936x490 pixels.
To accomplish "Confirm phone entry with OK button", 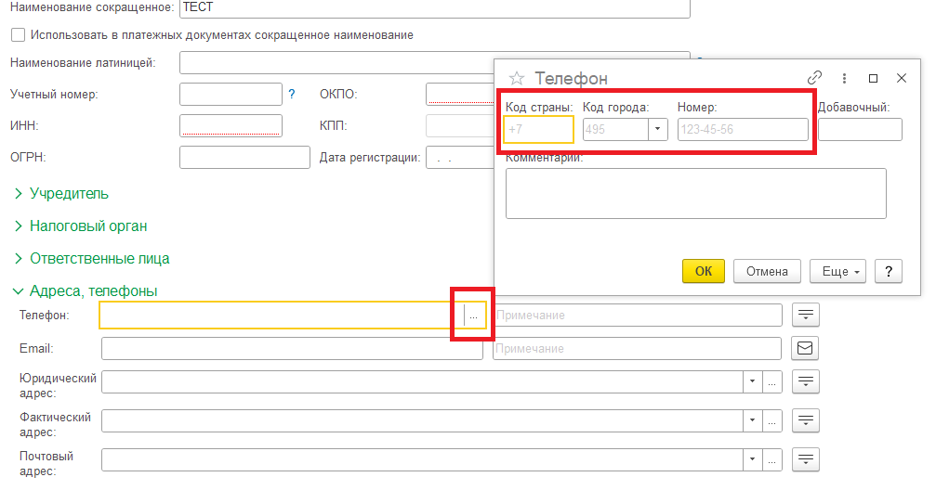I will 704,271.
